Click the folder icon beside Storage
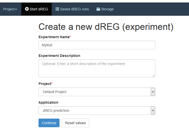 [98, 9]
